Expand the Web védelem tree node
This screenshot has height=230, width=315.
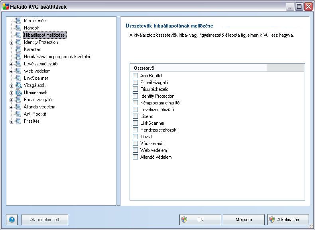click(11, 71)
